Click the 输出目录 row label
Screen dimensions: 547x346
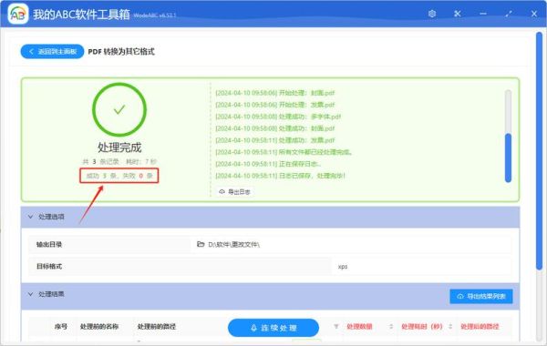coord(49,245)
